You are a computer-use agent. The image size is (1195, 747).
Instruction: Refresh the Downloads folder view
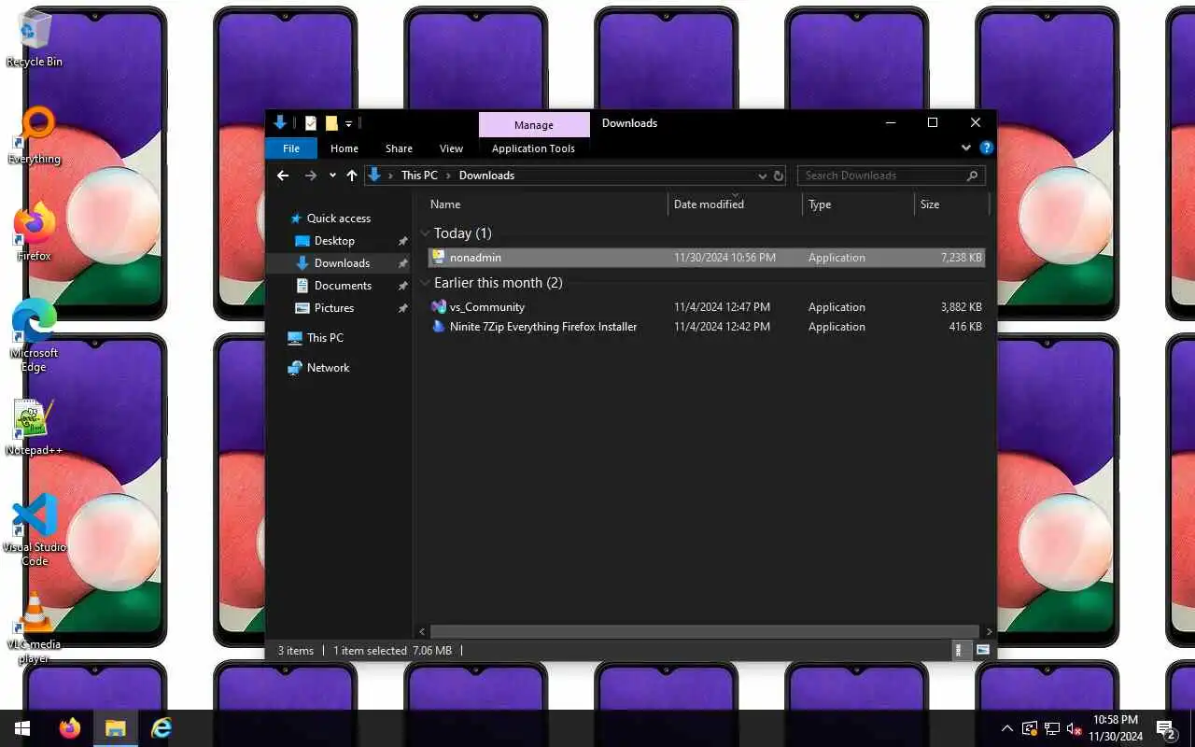tap(779, 176)
